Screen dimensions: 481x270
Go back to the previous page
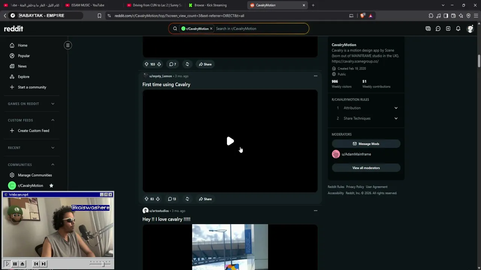tap(5, 16)
